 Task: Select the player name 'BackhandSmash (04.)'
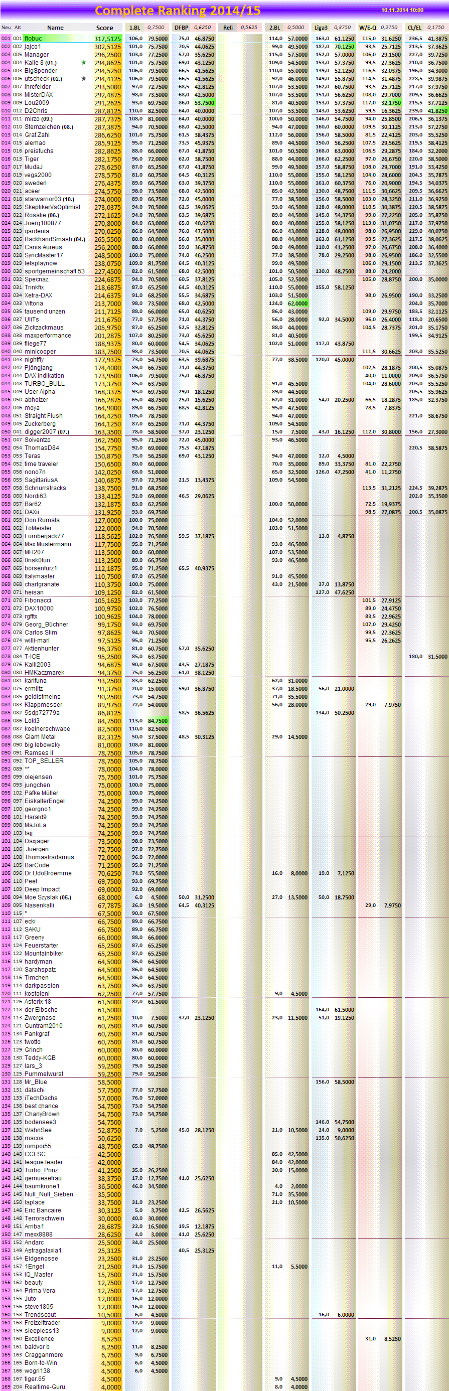pos(55,239)
